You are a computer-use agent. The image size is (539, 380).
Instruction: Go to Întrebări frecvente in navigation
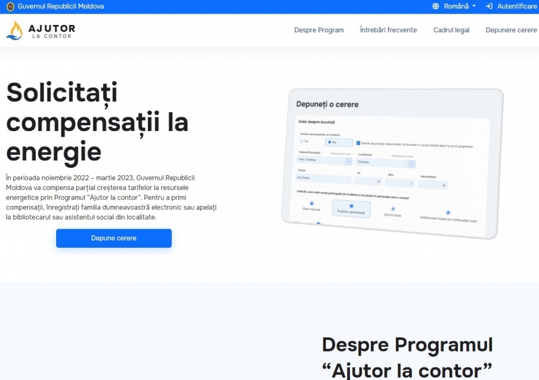388,30
